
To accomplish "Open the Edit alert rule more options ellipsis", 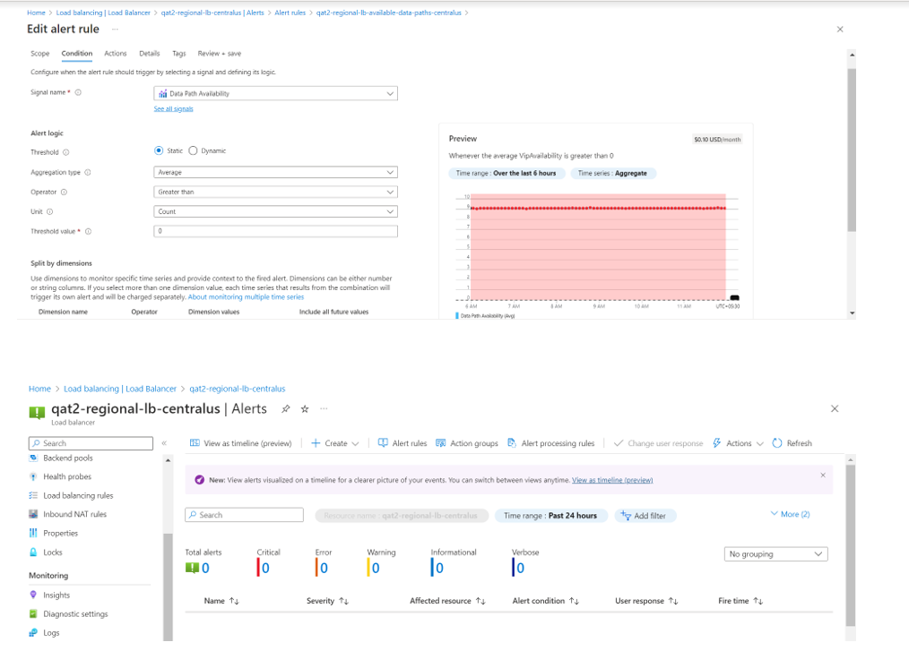I will pos(115,29).
